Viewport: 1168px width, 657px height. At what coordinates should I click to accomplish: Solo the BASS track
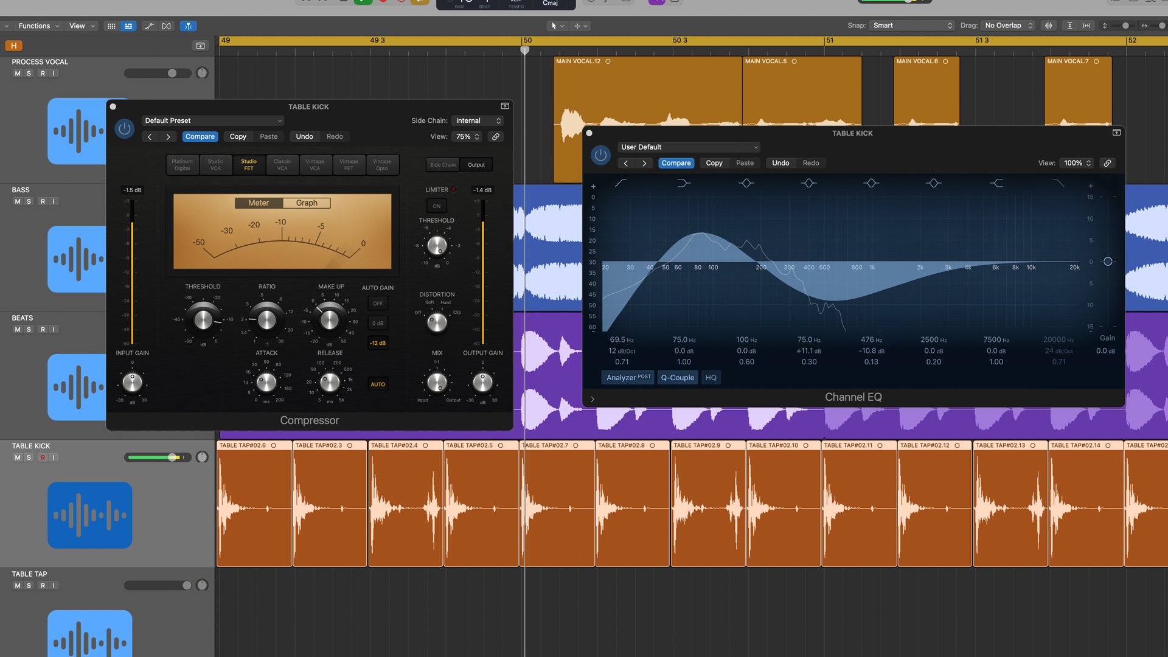(29, 202)
